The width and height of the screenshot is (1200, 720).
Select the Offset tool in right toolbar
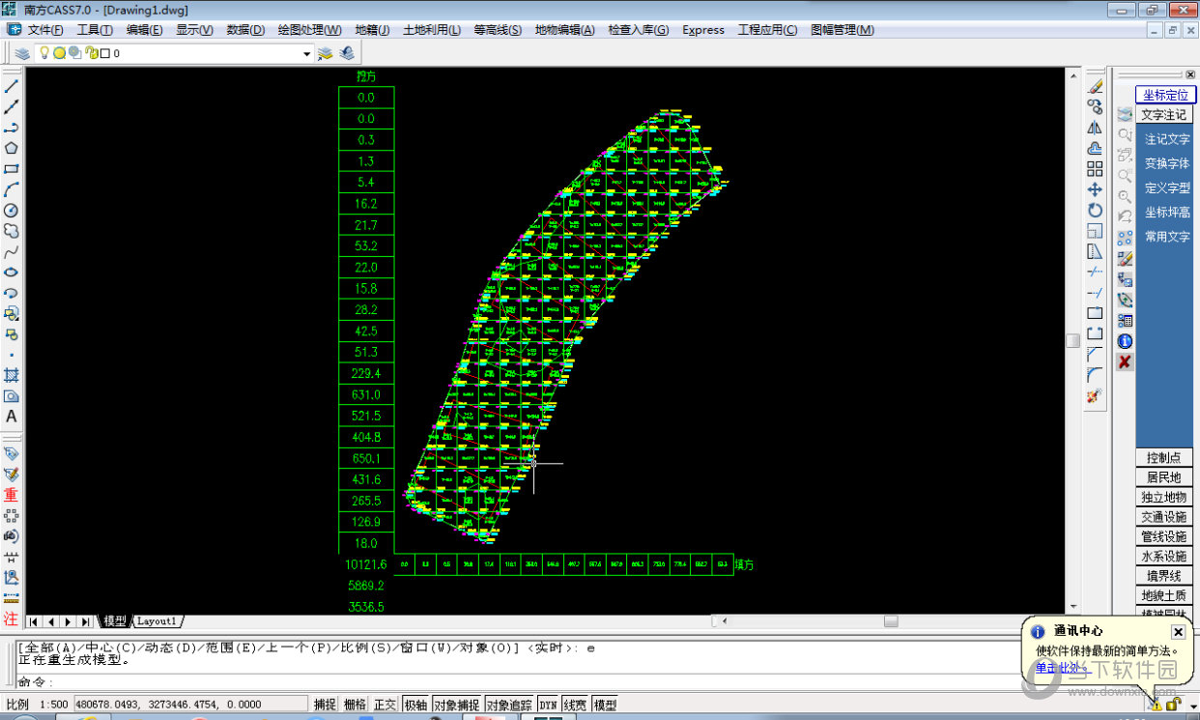point(1096,148)
